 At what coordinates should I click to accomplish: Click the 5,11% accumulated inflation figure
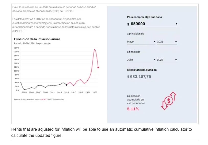coord(133,109)
